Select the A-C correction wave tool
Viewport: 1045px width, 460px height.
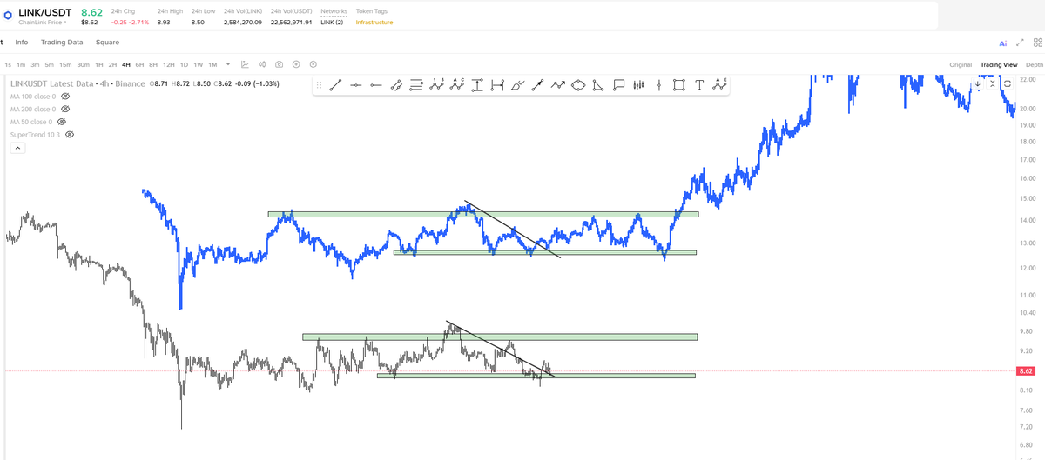456,85
